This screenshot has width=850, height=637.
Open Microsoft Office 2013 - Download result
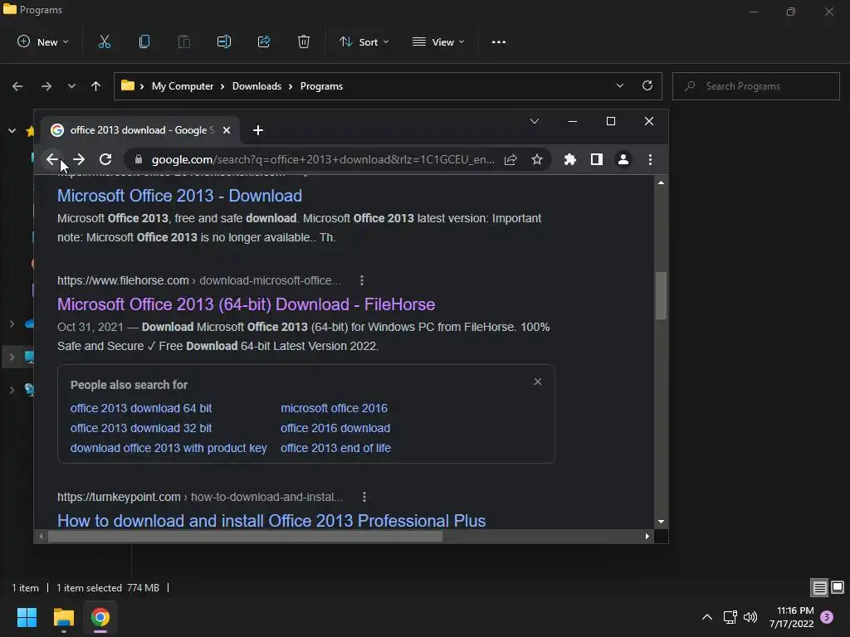179,196
